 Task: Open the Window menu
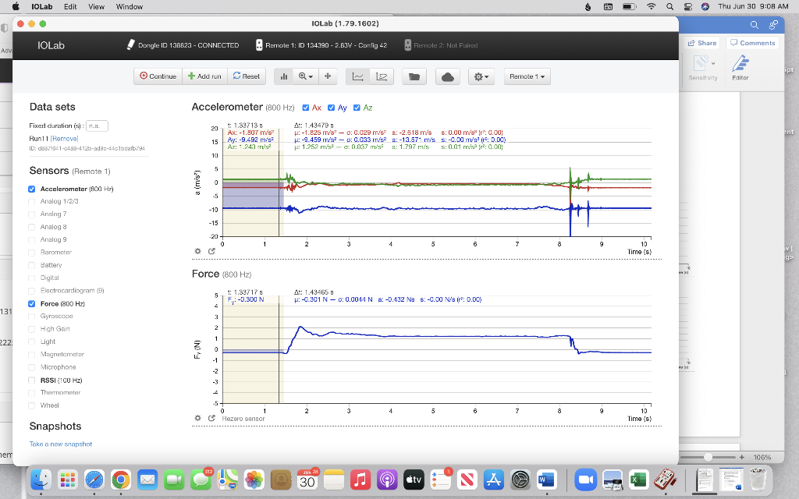click(130, 6)
